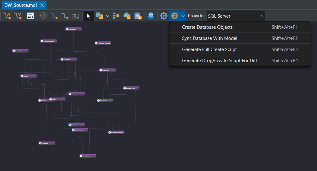This screenshot has height=171, width=317.
Task: Click the tree hierarchy layout icon
Action: (x=116, y=16)
